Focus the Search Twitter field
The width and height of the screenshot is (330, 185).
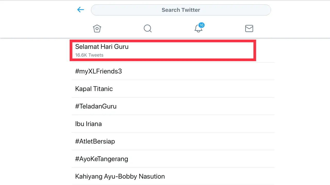181,10
